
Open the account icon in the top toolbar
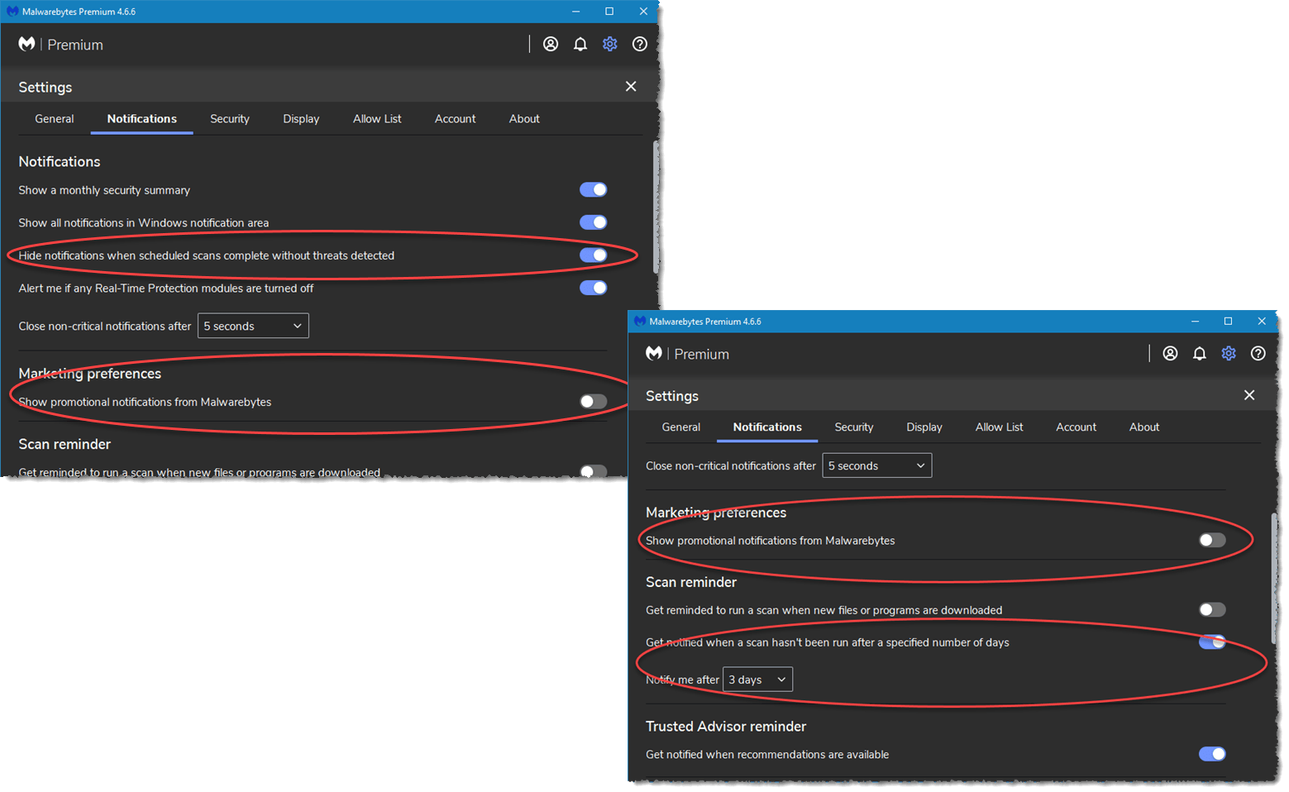click(x=551, y=44)
